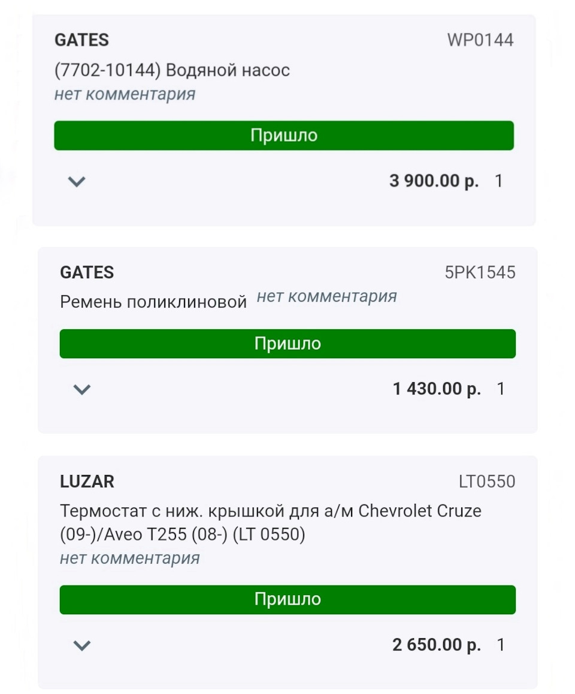This screenshot has width=575, height=694.
Task: Open article number LT0550
Action: pos(487,482)
